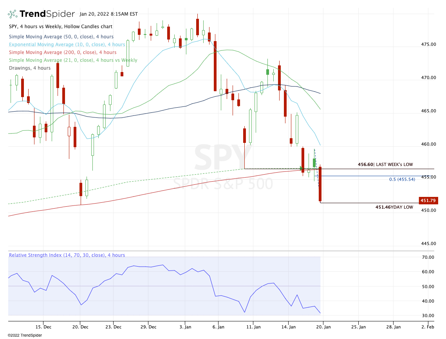Click the RSI 50.00 axis label

pyautogui.click(x=428, y=287)
